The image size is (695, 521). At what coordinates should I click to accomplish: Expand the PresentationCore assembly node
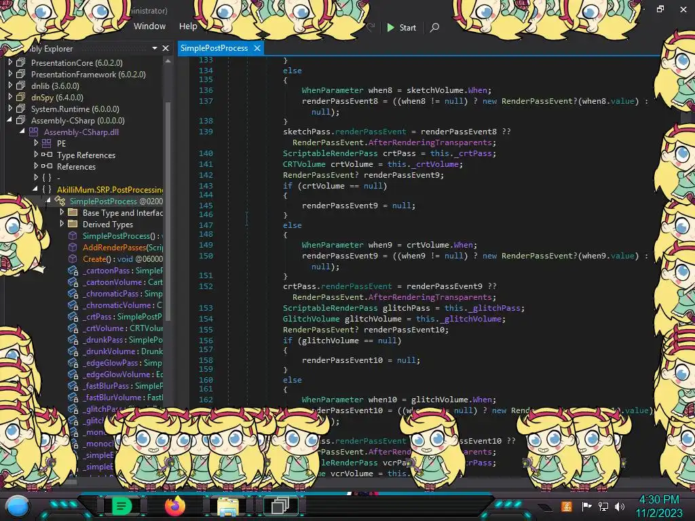[x=10, y=62]
